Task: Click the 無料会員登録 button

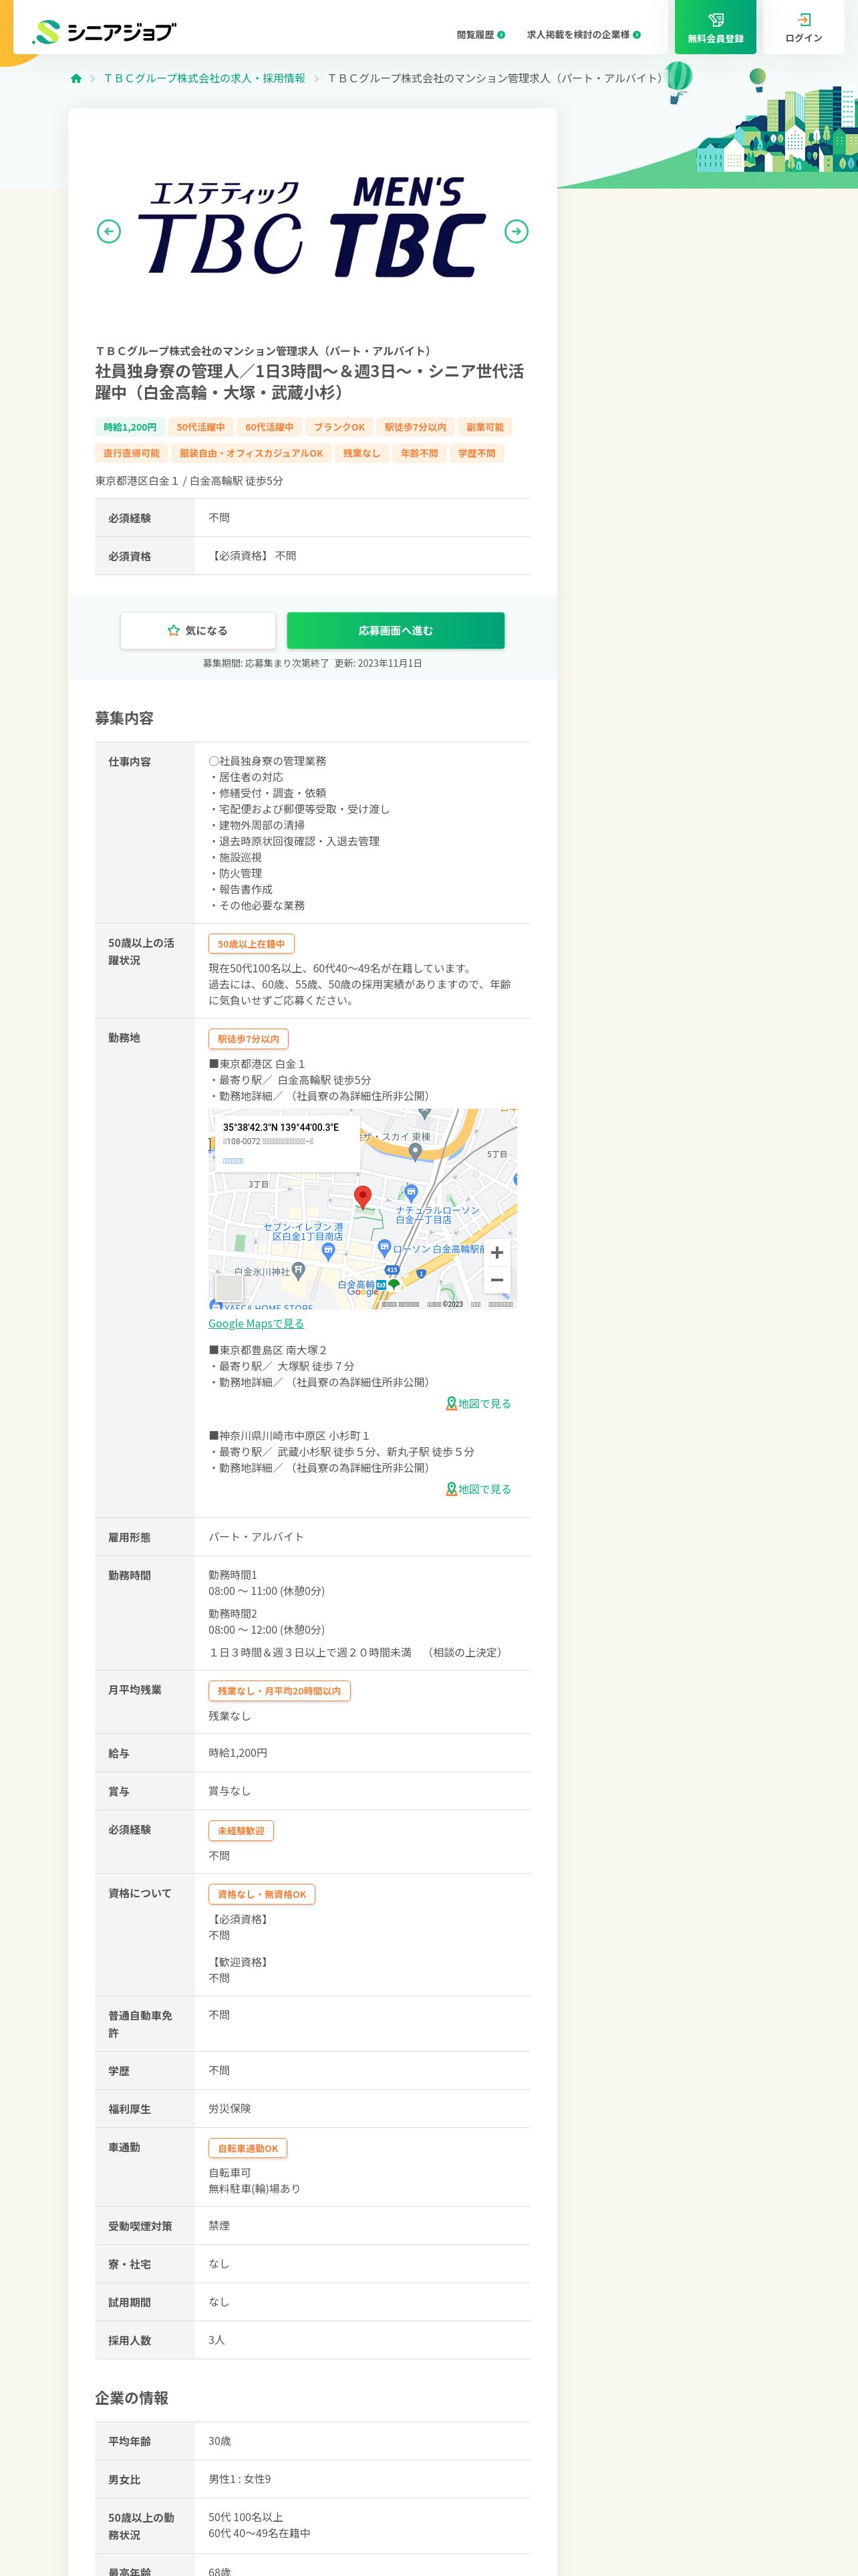Action: (x=715, y=28)
